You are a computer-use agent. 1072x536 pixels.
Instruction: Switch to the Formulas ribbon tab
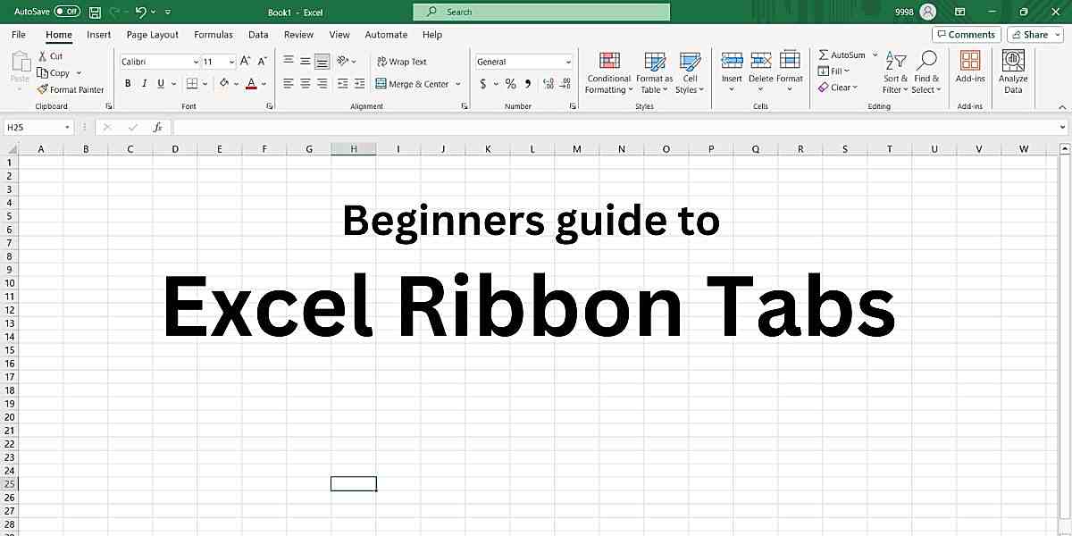tap(213, 34)
